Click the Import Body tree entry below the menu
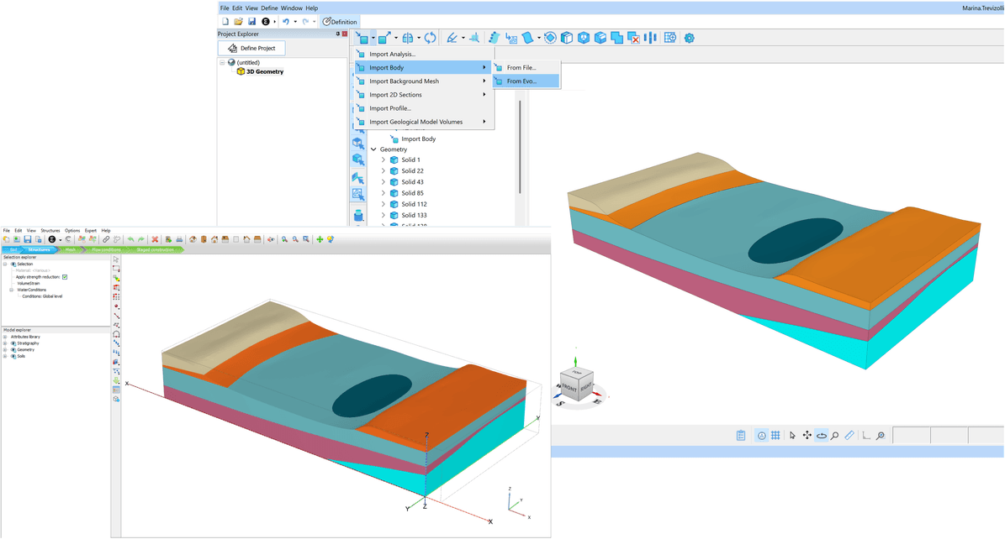Screen dimensions: 1005x539 click(418, 139)
